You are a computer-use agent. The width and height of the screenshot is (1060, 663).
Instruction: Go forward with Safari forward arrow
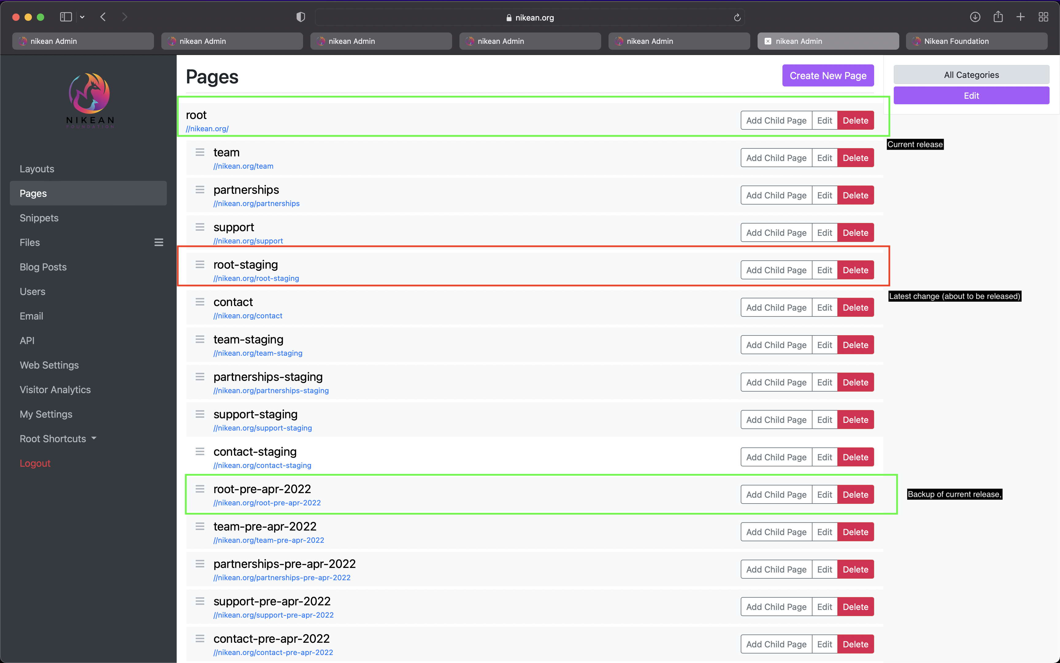pyautogui.click(x=125, y=17)
